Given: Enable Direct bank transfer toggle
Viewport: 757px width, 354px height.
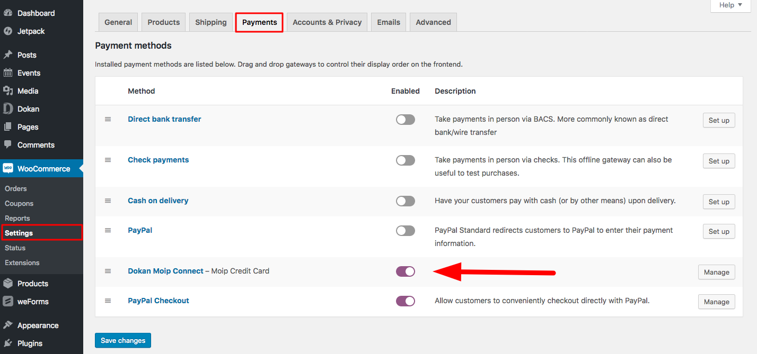Looking at the screenshot, I should tap(406, 120).
